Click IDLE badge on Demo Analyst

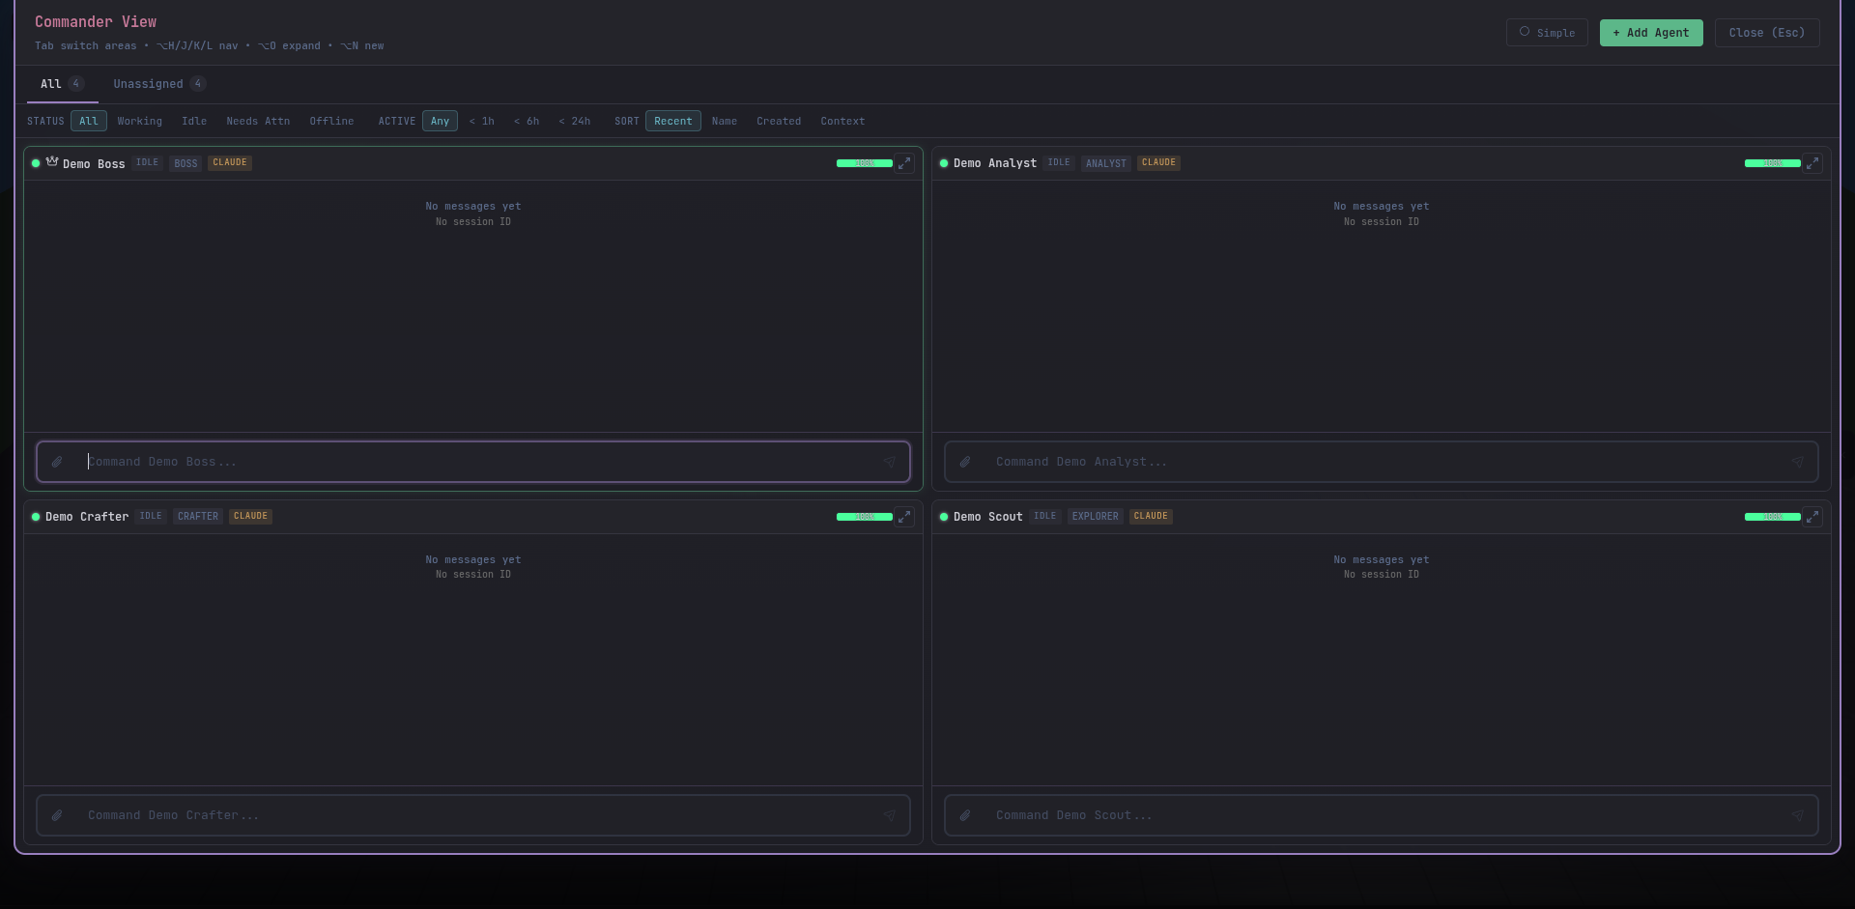pos(1059,163)
